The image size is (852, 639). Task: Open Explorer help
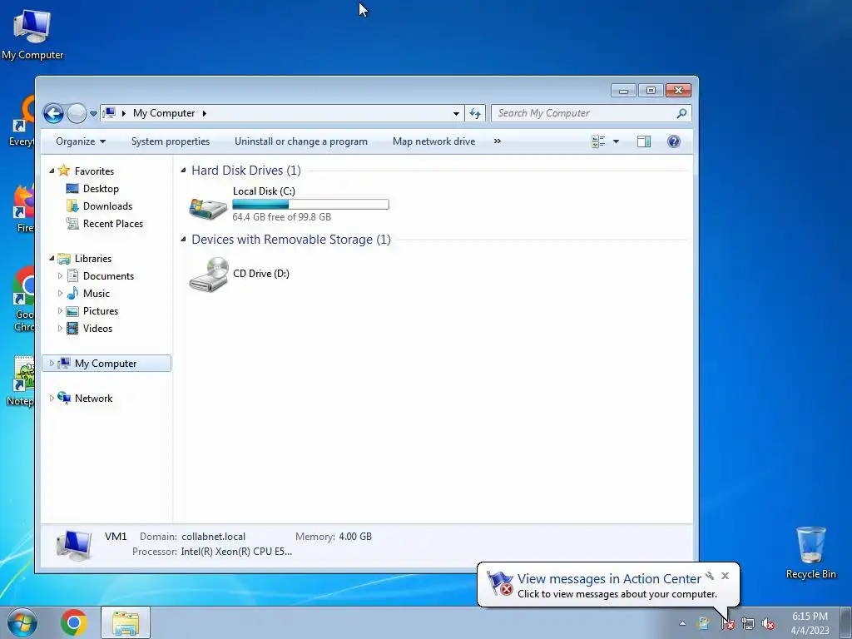point(674,141)
